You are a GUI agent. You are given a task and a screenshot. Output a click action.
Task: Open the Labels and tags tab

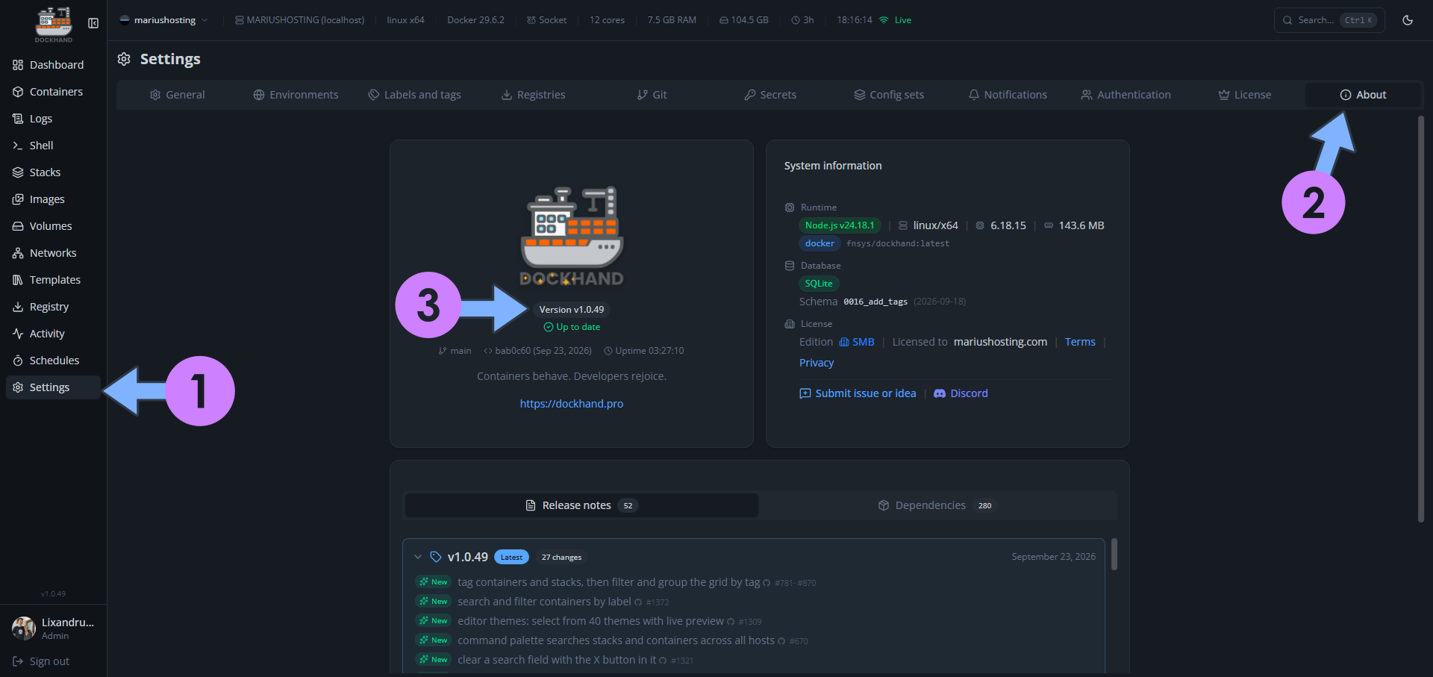point(414,95)
